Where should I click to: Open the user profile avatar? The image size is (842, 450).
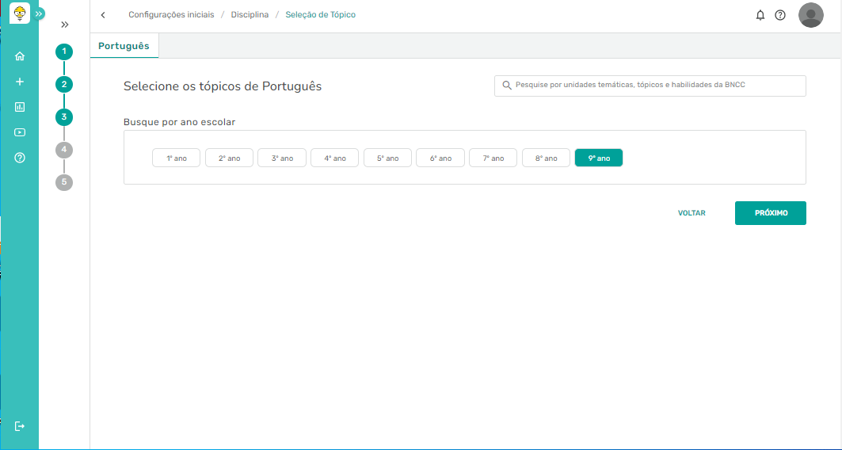(810, 15)
